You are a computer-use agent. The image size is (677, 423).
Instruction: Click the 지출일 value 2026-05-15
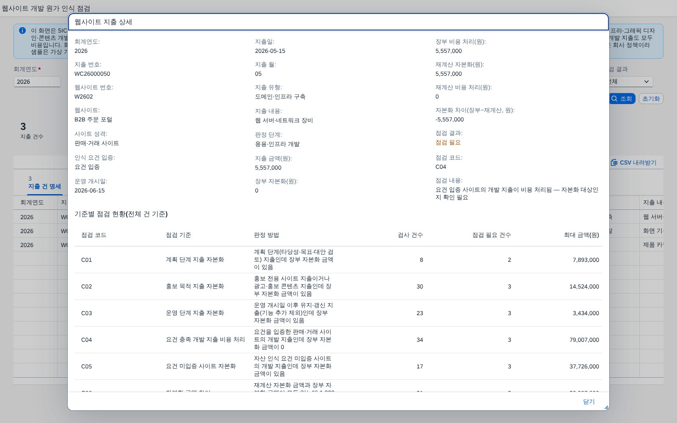[270, 51]
